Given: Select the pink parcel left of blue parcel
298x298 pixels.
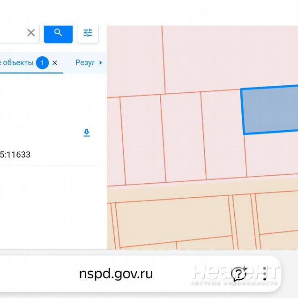Looking at the screenshot, I should click(223, 135).
